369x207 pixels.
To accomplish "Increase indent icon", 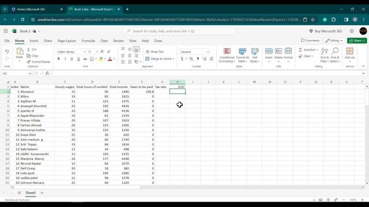I will (x=130, y=62).
